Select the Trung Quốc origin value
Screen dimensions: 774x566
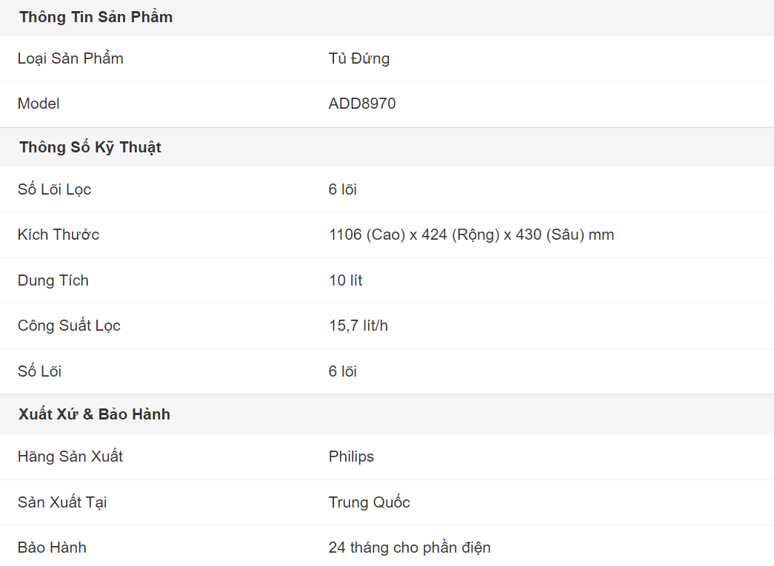click(x=369, y=502)
